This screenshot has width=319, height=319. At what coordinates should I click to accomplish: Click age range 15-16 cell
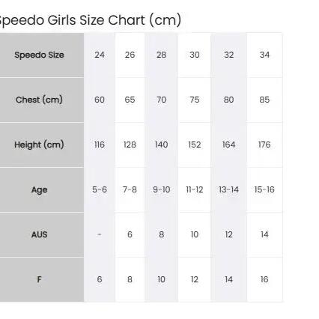(x=264, y=189)
